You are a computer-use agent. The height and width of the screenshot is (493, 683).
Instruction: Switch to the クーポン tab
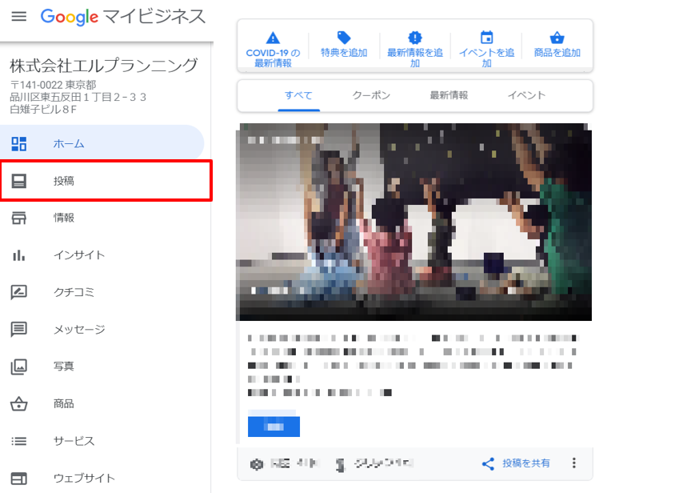(x=372, y=95)
